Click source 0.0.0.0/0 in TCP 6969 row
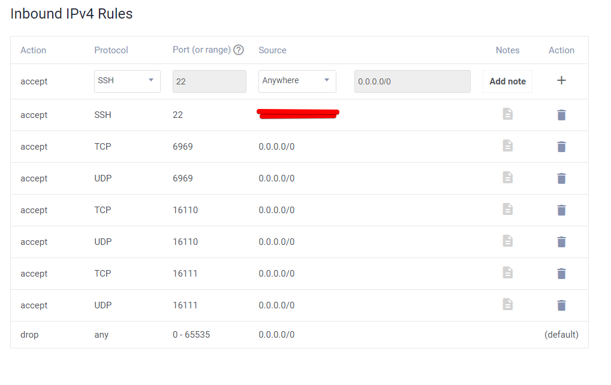This screenshot has height=385, width=611. [276, 147]
